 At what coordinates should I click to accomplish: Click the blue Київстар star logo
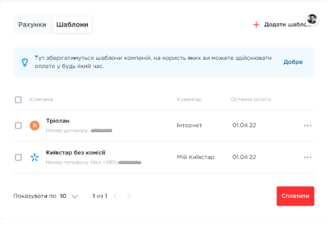[x=34, y=157]
